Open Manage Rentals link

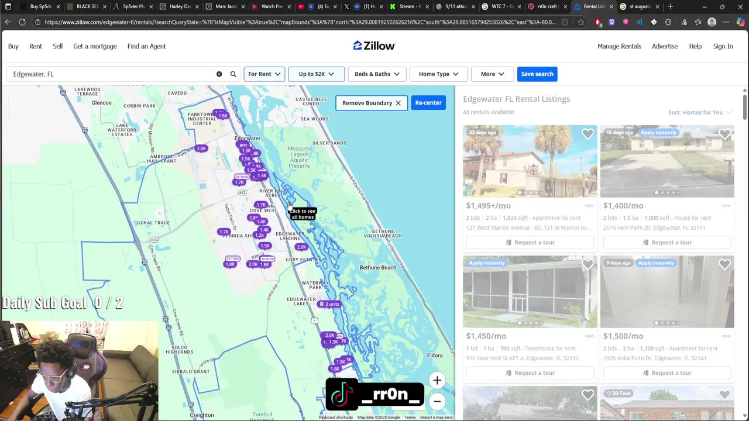(x=619, y=46)
